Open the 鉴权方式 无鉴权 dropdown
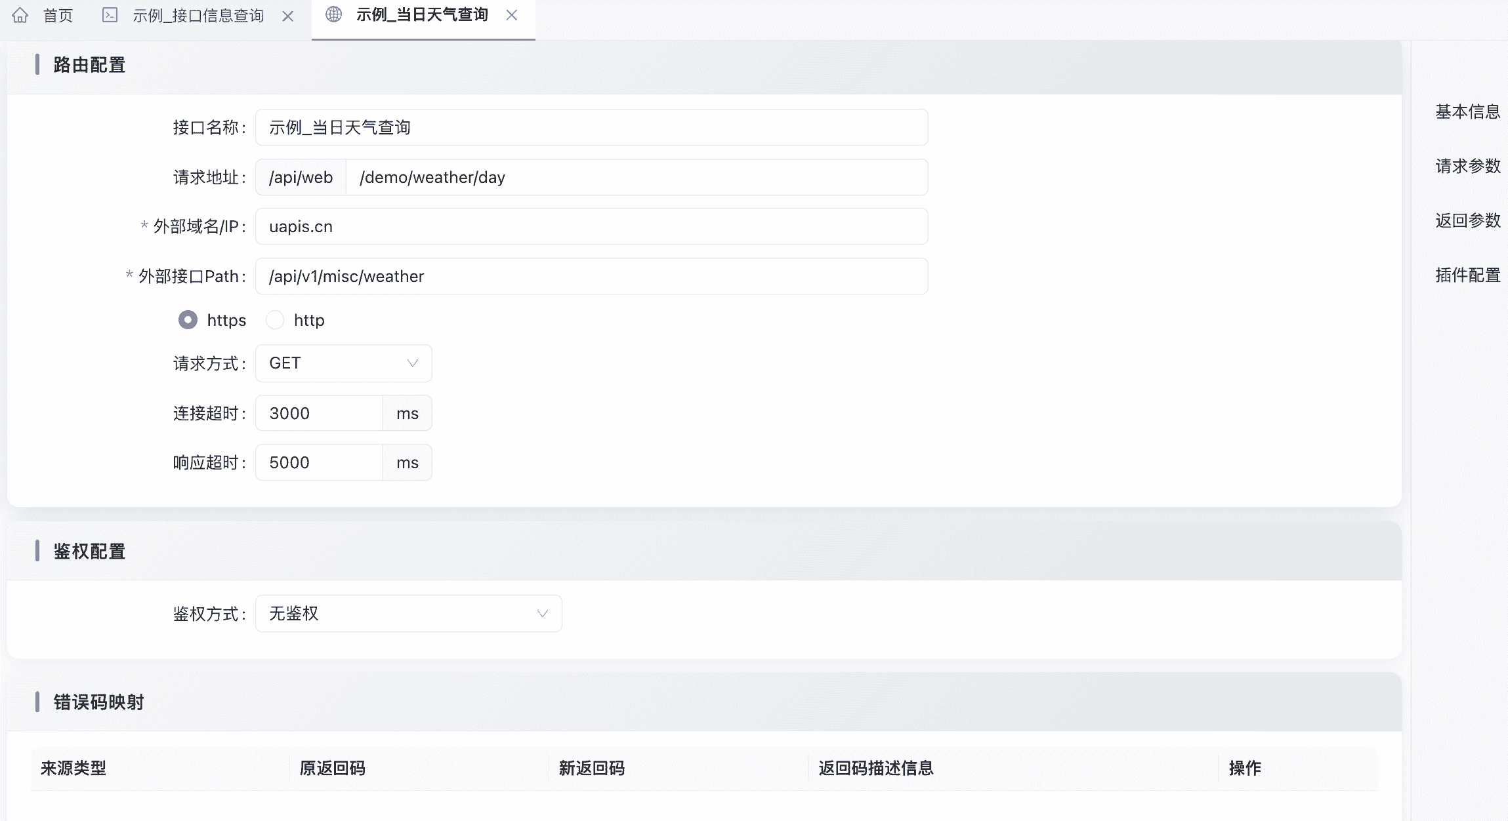This screenshot has width=1508, height=821. tap(409, 614)
